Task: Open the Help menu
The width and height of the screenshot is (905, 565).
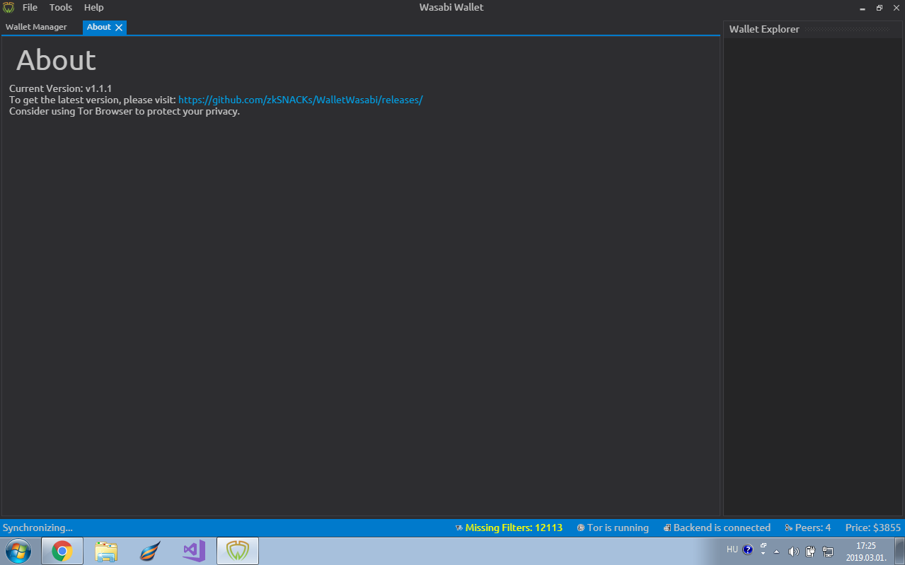Action: (93, 8)
